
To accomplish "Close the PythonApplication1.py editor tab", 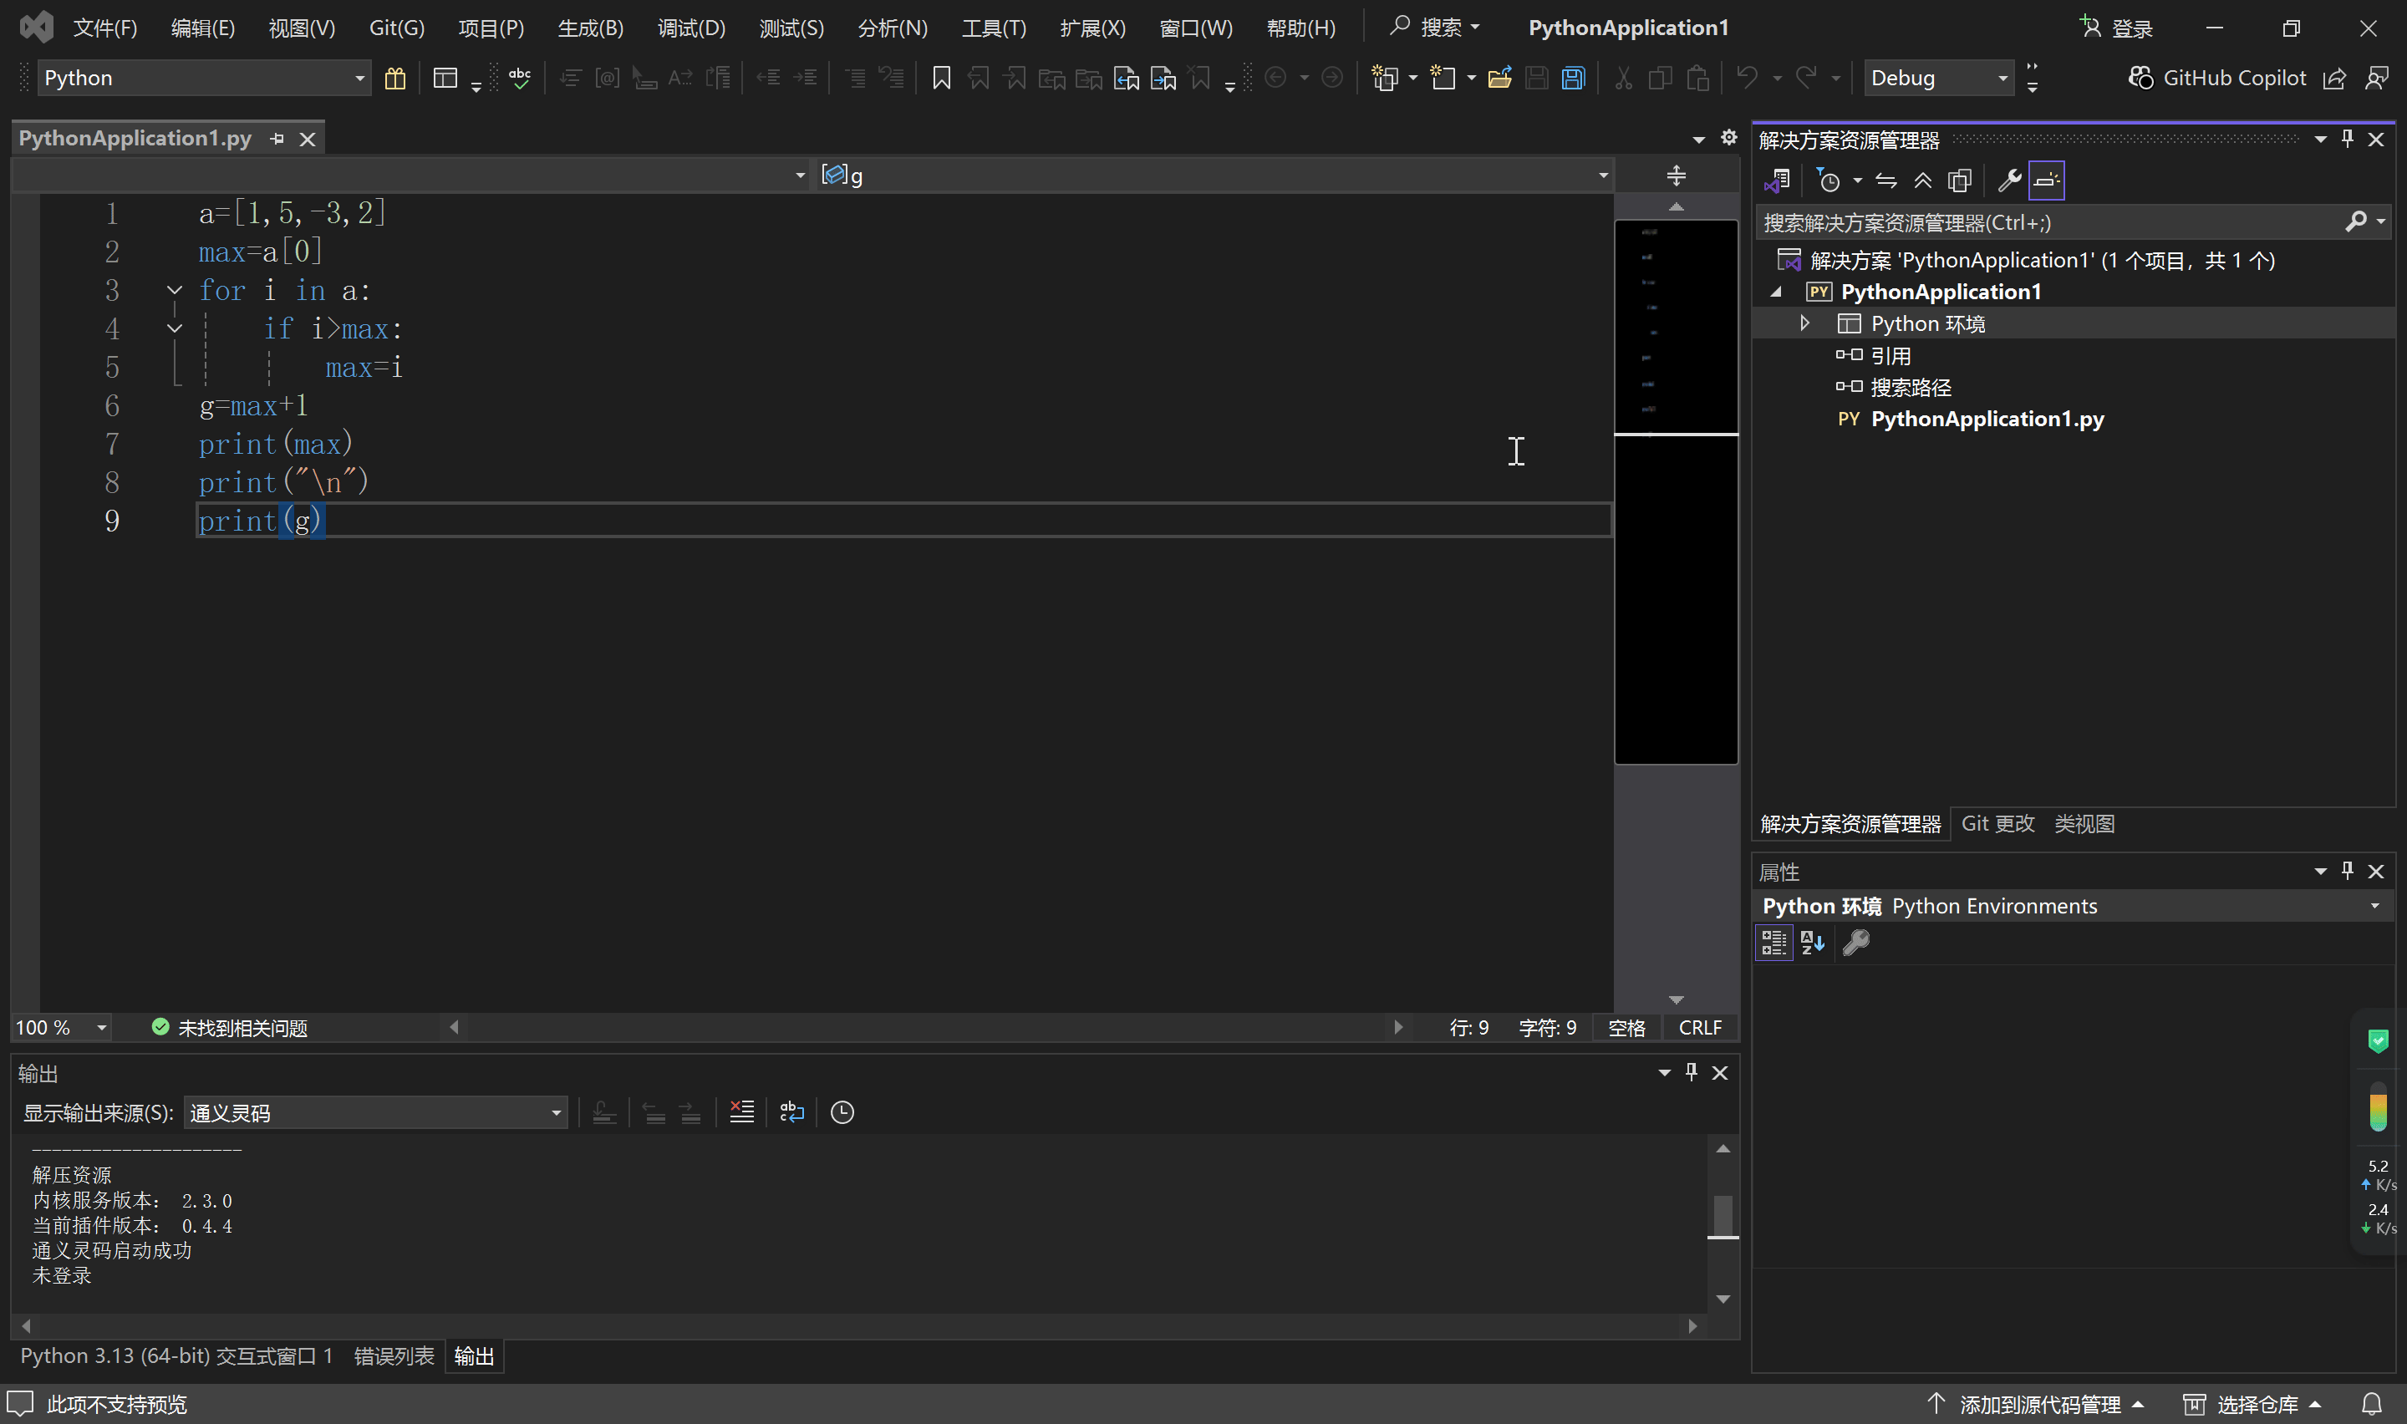I will tap(307, 139).
